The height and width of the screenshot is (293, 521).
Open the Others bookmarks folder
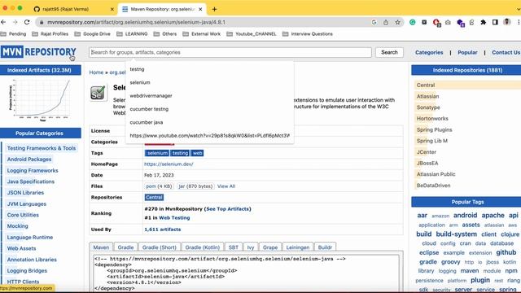coord(165,34)
